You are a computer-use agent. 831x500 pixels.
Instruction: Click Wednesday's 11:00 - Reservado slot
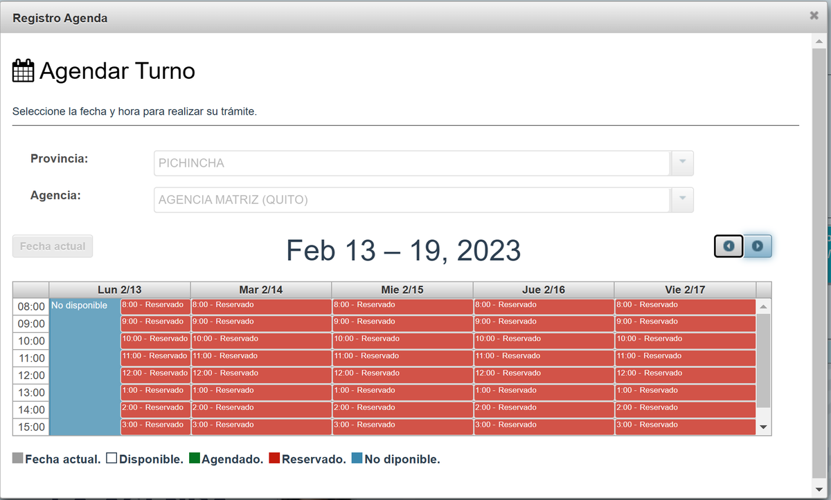click(402, 358)
